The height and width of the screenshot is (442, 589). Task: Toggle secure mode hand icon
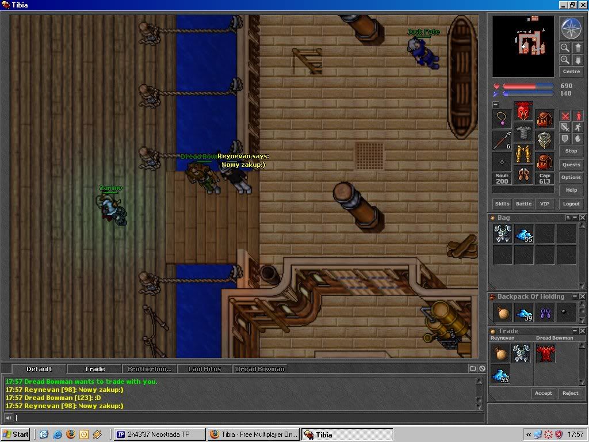tap(577, 139)
